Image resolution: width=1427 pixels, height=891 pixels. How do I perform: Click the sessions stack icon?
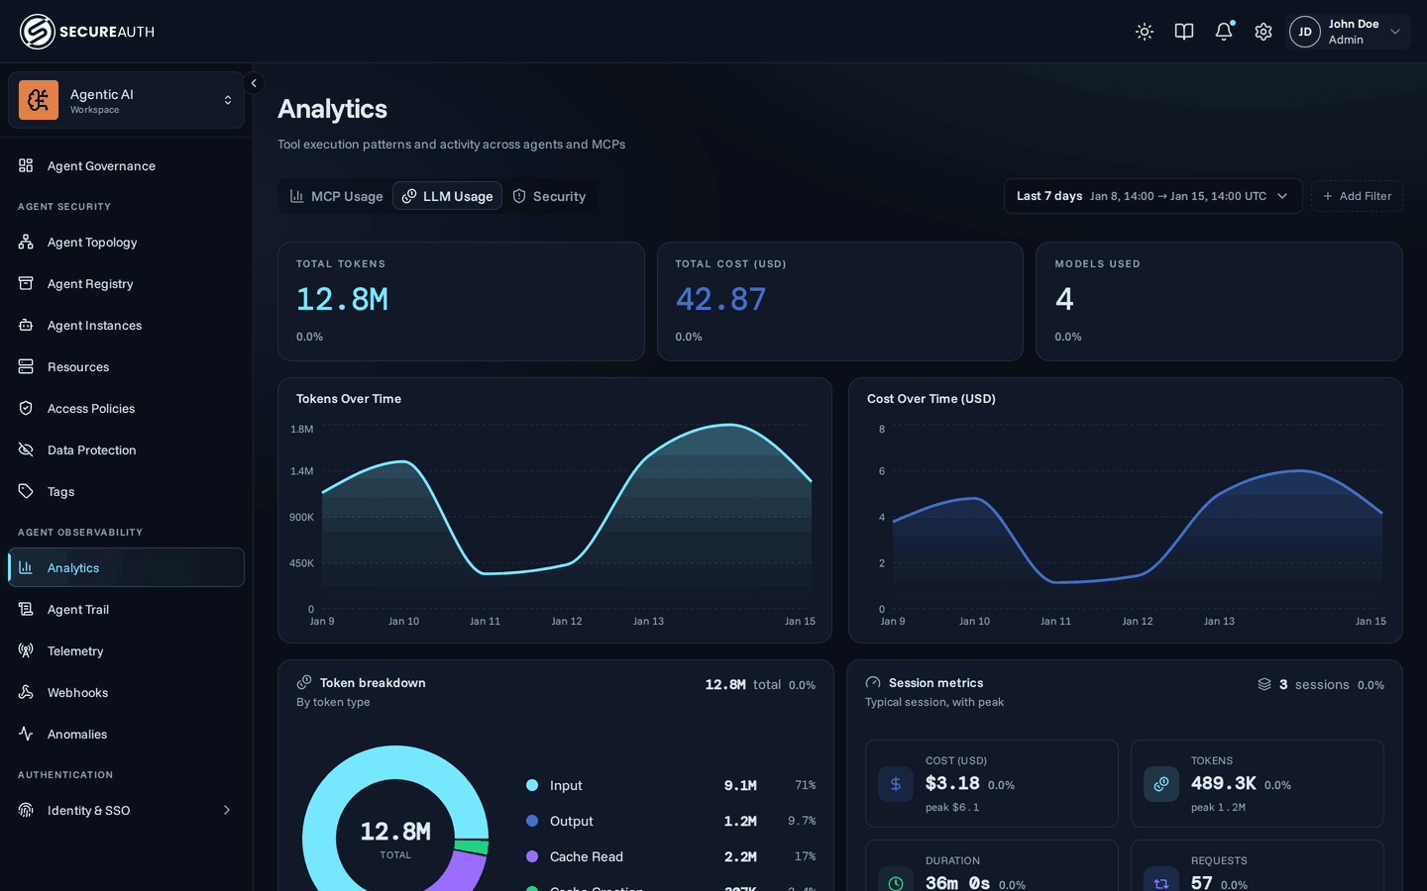[x=1264, y=684]
